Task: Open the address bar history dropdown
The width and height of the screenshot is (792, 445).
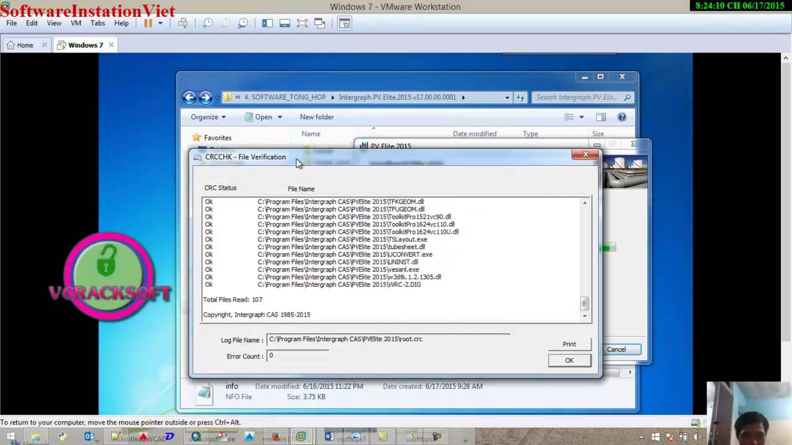Action: point(507,97)
